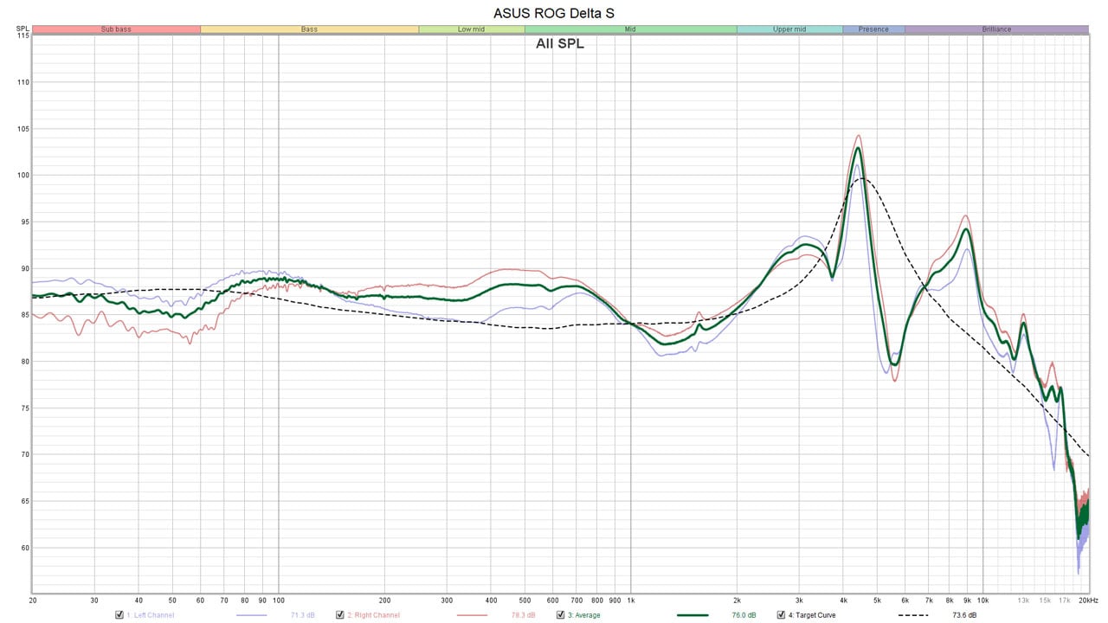Click the 60 SPL axis value

pyautogui.click(x=26, y=548)
